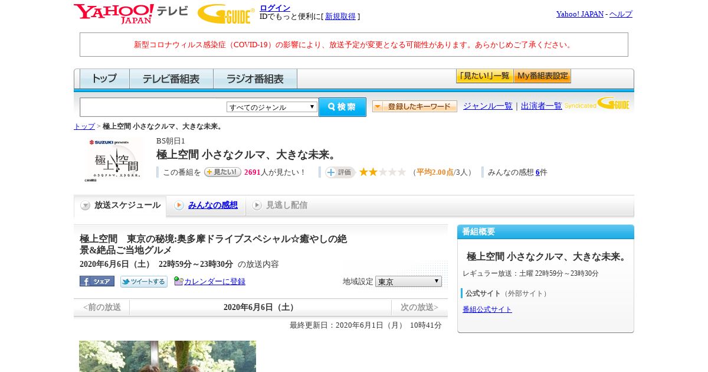
Task: Go to 次の放送> next broadcast
Action: (x=419, y=307)
